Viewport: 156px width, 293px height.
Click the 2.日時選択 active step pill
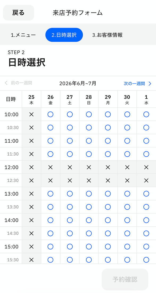pos(64,35)
